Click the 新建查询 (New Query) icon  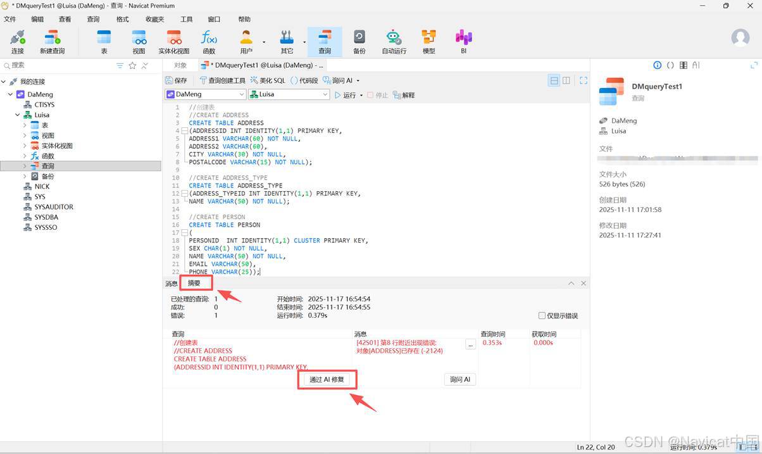coord(52,42)
